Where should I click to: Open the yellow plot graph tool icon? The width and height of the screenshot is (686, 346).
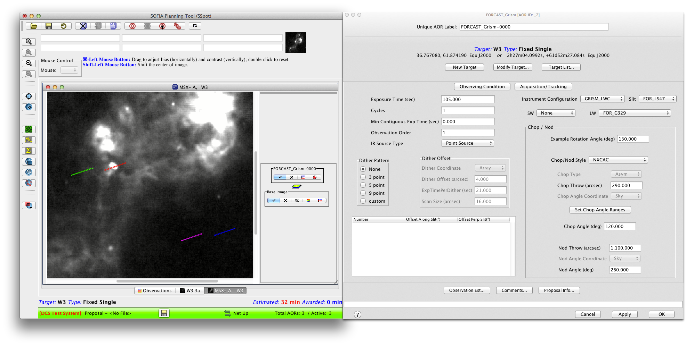tap(29, 140)
